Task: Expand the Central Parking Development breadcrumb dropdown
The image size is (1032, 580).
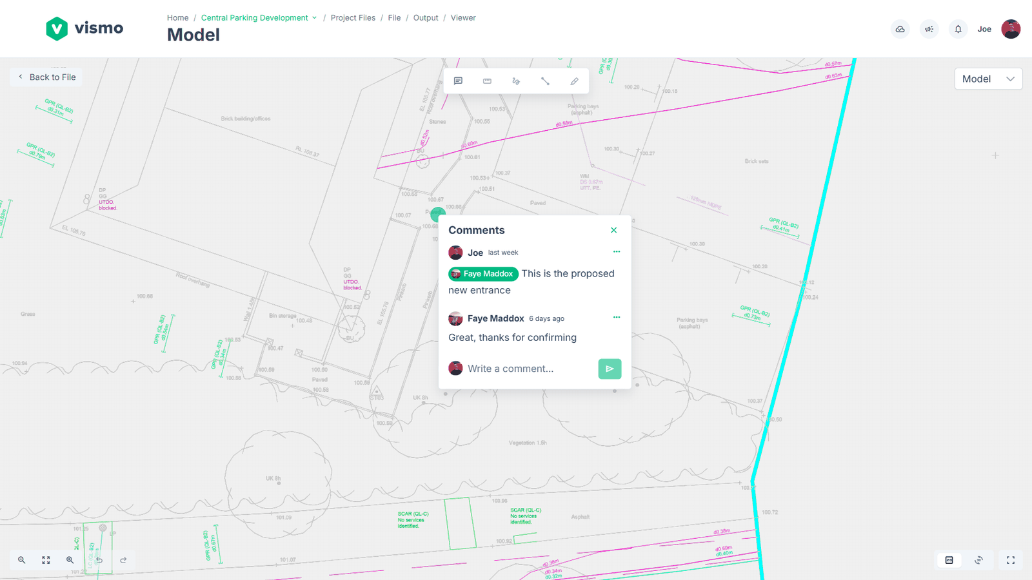Action: tap(314, 18)
